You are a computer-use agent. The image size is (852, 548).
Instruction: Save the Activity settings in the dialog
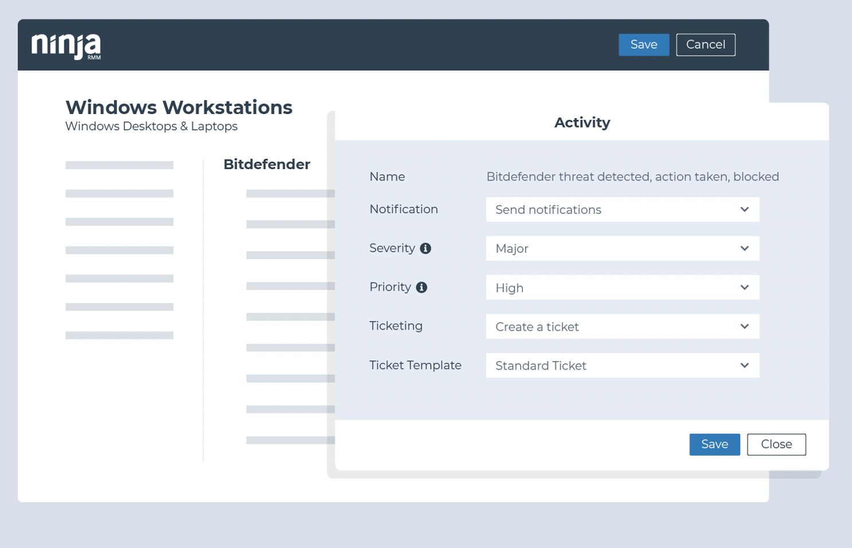(714, 444)
